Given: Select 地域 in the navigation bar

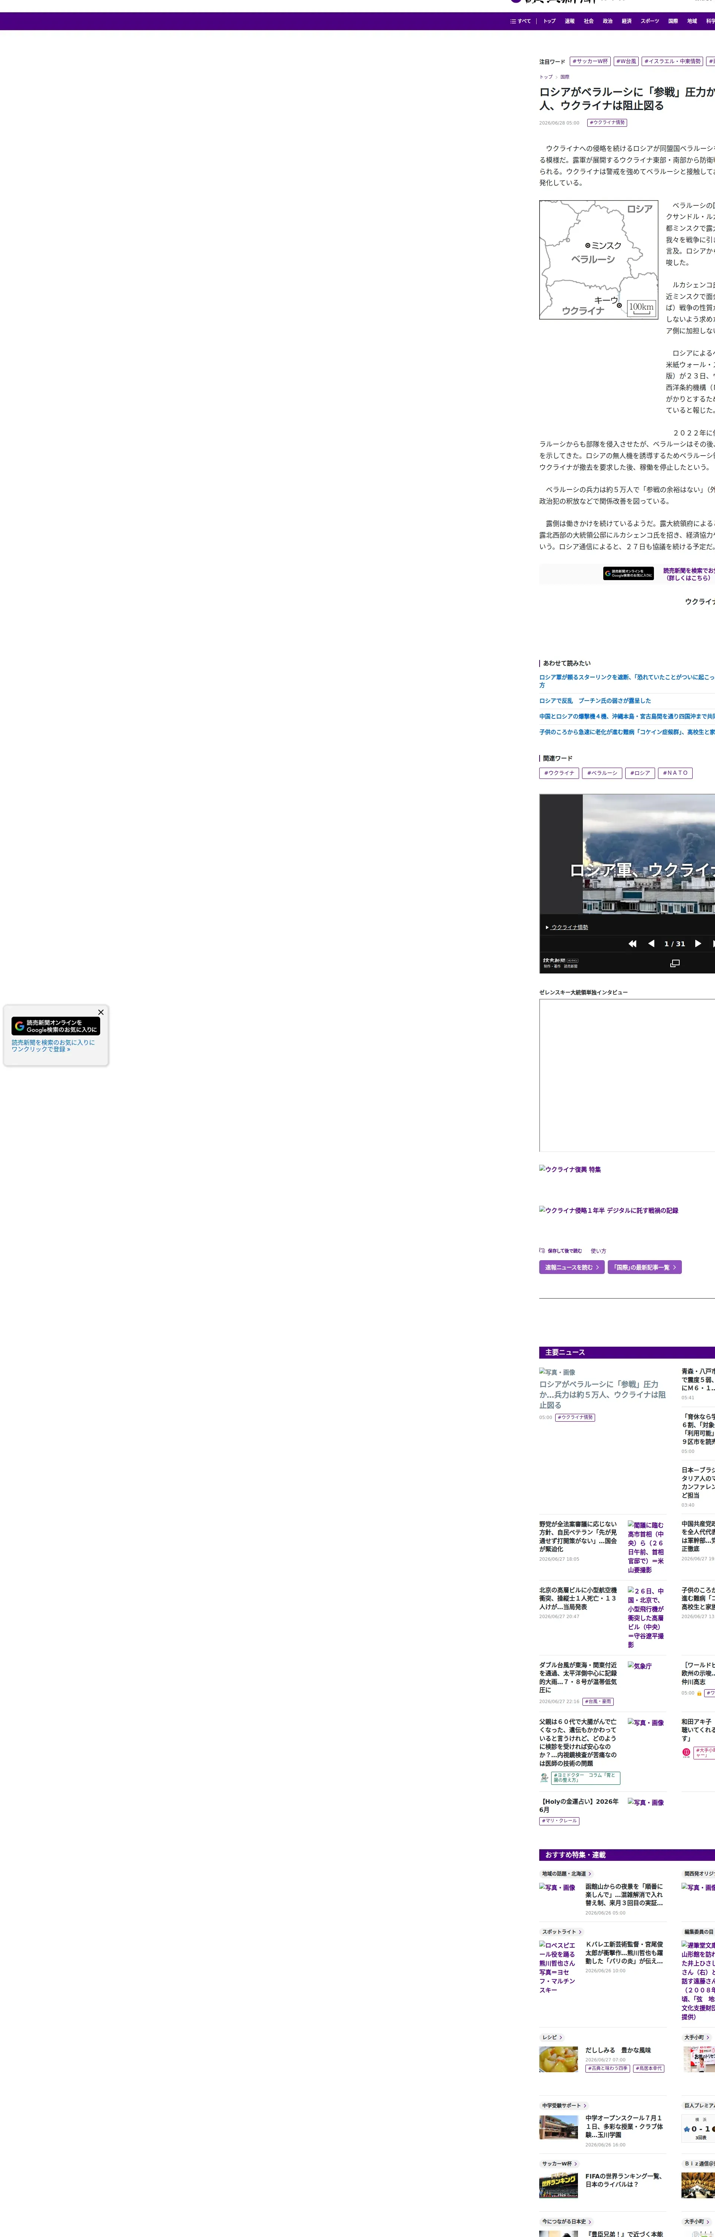Looking at the screenshot, I should tap(692, 21).
